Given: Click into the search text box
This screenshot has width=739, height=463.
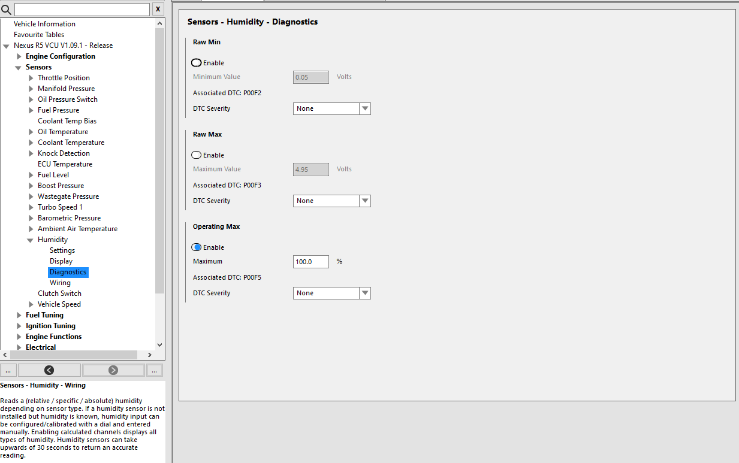Looking at the screenshot, I should coord(82,10).
